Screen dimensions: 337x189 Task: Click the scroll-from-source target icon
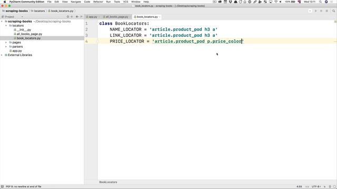click(x=68, y=17)
